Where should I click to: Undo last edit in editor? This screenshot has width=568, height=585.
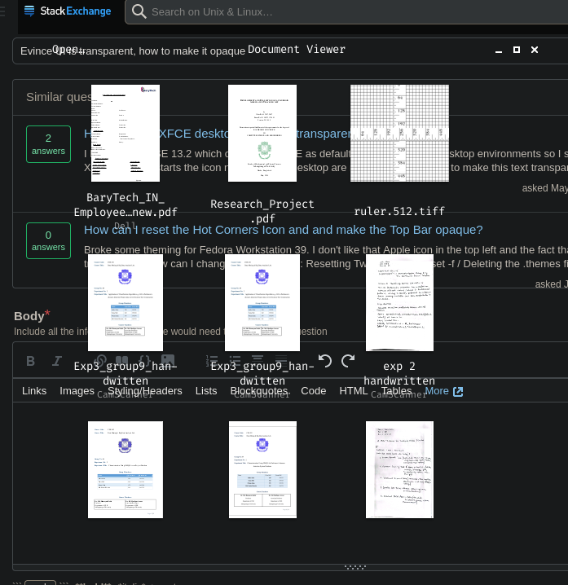tap(324, 361)
